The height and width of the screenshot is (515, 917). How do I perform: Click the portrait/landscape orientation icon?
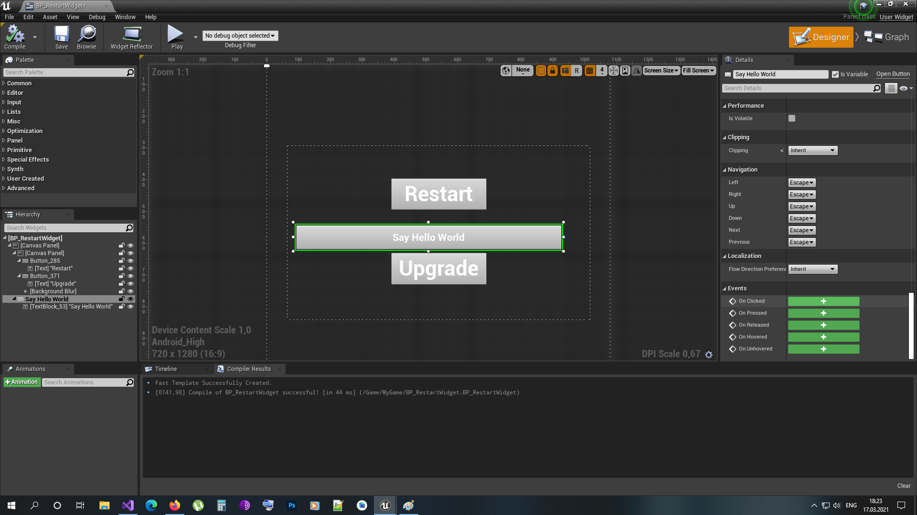pos(625,71)
